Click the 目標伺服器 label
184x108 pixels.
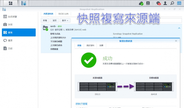pos(154,78)
